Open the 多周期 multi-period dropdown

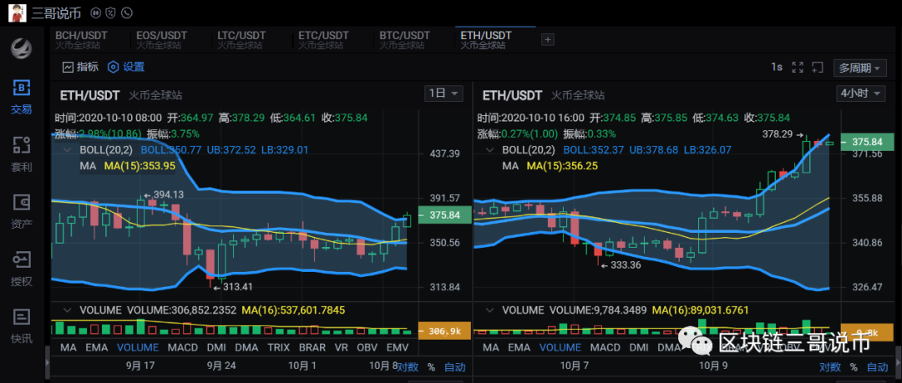click(859, 68)
